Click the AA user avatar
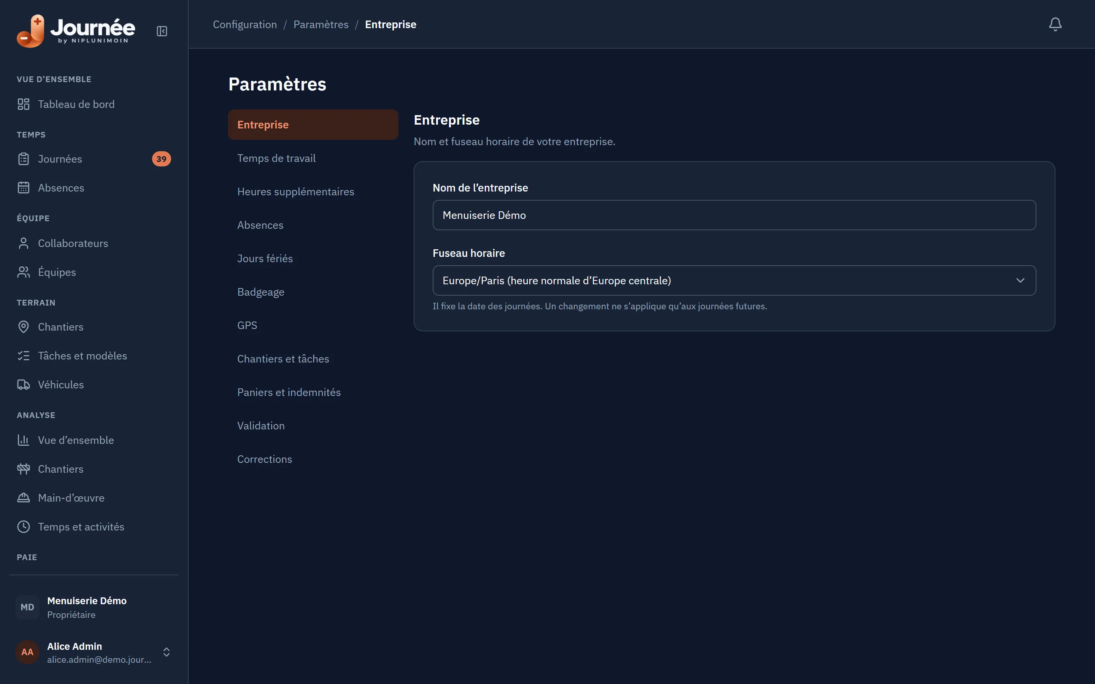Image resolution: width=1095 pixels, height=684 pixels. coord(27,652)
